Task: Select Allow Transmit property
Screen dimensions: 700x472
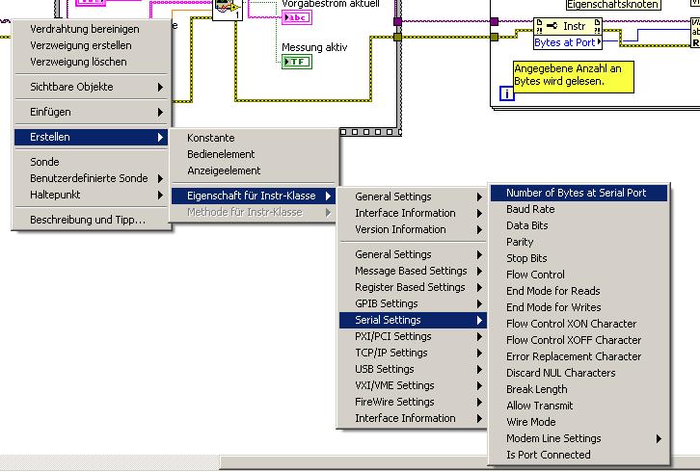Action: point(579,406)
